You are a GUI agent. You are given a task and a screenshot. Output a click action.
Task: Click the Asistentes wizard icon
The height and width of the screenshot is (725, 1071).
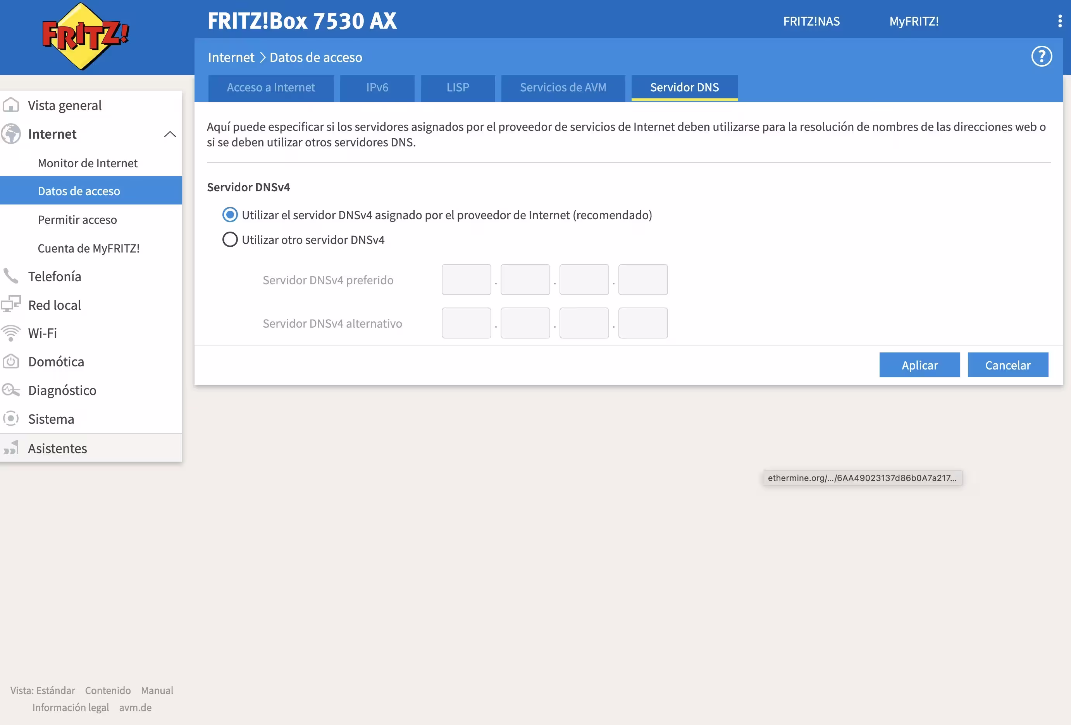[10, 448]
